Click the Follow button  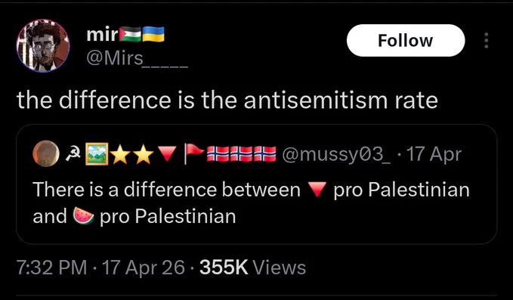(406, 41)
